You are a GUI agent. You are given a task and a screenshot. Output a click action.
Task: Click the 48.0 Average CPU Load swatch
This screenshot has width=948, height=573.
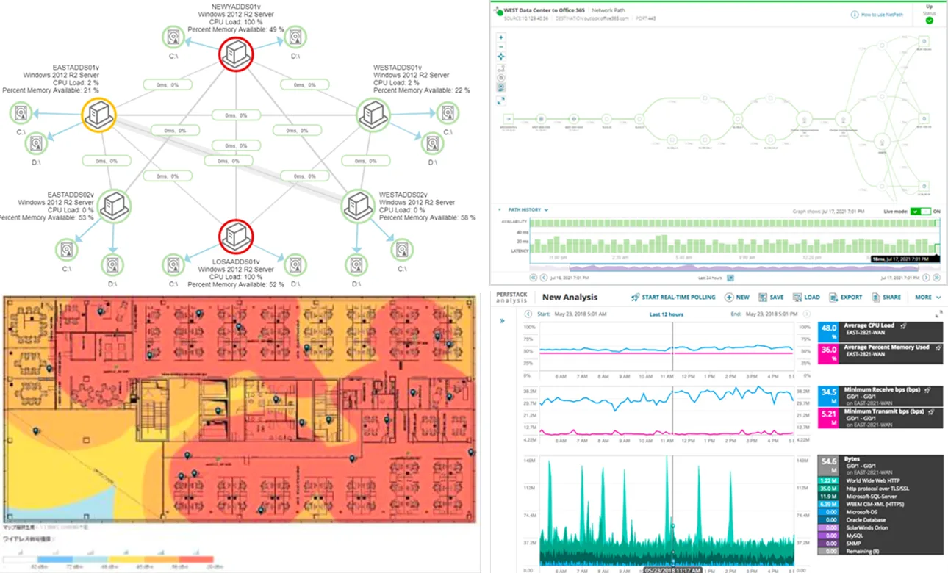click(x=829, y=331)
